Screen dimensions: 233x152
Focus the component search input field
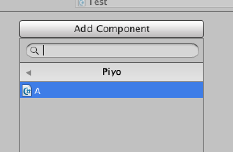[x=112, y=51]
